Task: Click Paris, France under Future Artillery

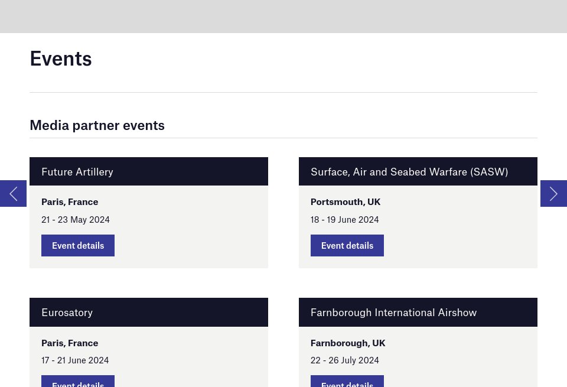Action: (70, 202)
